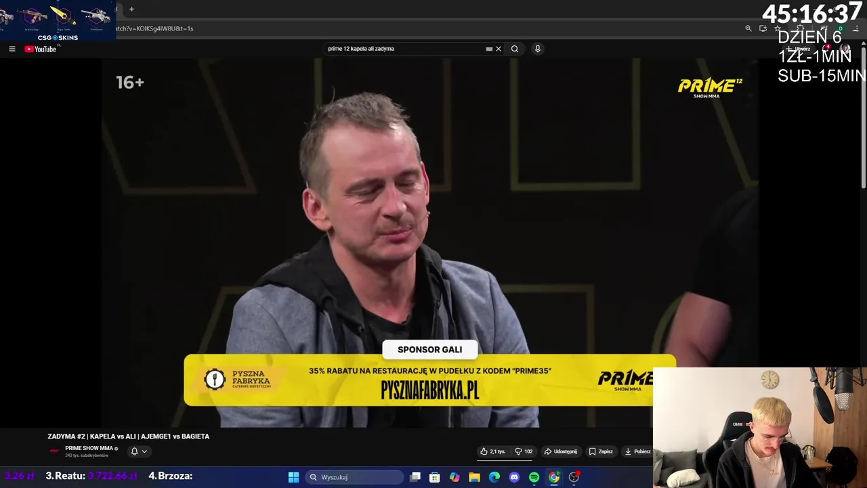Click the video title ZADYMA #2 text
This screenshot has height=488, width=867.
click(x=128, y=436)
